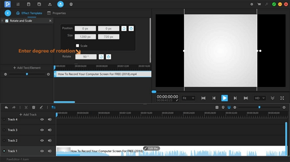Play the video preview

click(x=224, y=98)
